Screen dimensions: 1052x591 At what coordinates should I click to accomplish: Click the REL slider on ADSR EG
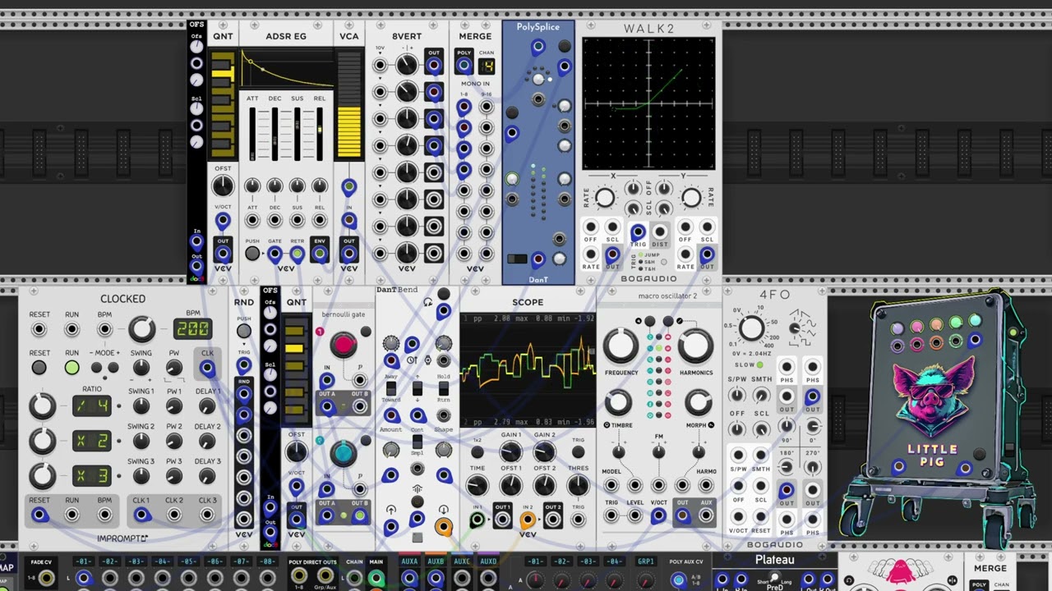point(320,133)
